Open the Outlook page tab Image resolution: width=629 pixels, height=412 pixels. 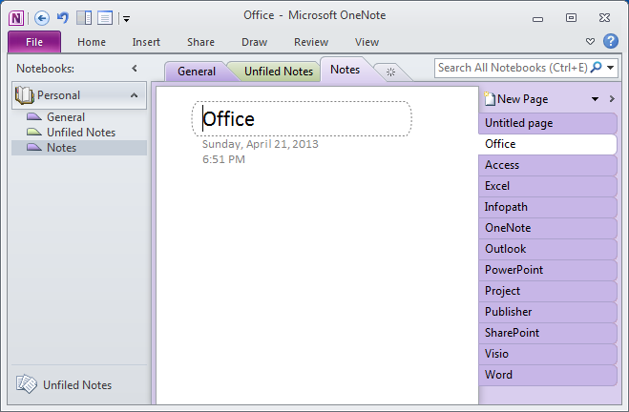548,249
